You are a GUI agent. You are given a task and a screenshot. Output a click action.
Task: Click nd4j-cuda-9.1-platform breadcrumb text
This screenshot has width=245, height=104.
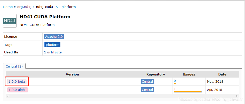click(x=56, y=7)
